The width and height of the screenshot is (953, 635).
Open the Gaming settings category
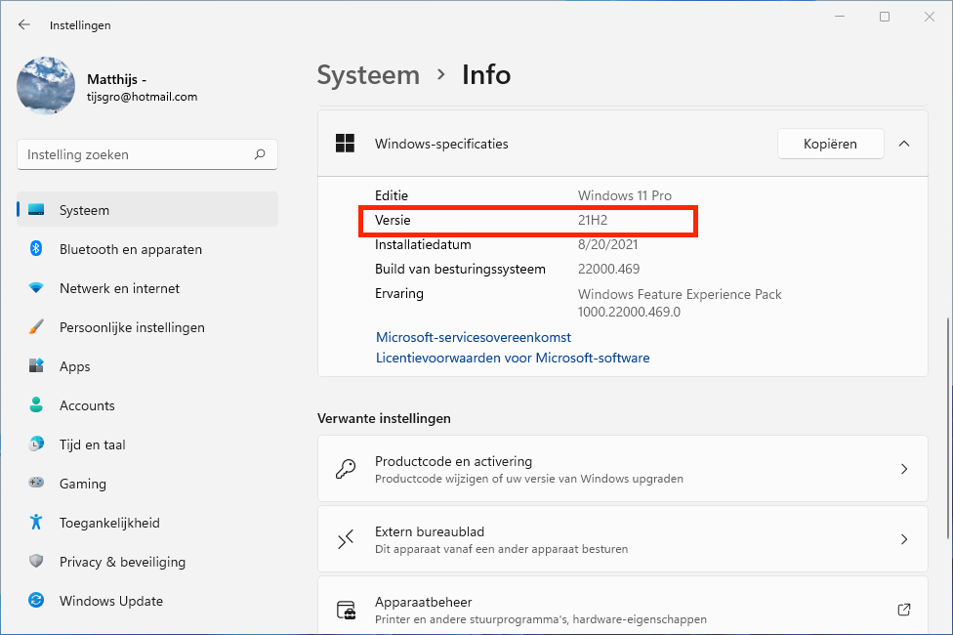(x=82, y=484)
